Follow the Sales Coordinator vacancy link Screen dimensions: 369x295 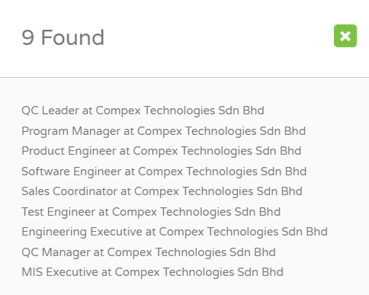pyautogui.click(x=162, y=191)
